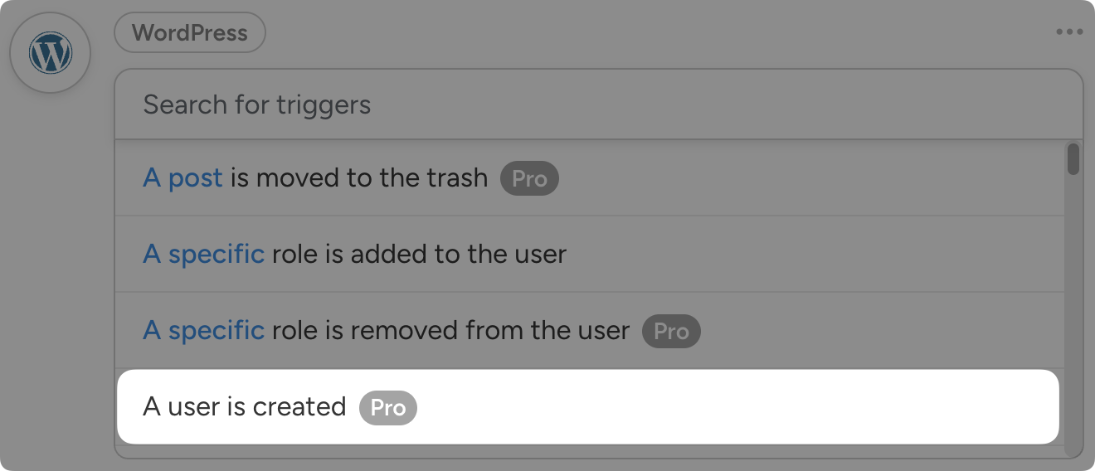The image size is (1095, 471).
Task: Click empty space right of 'A user is created'
Action: 730,407
